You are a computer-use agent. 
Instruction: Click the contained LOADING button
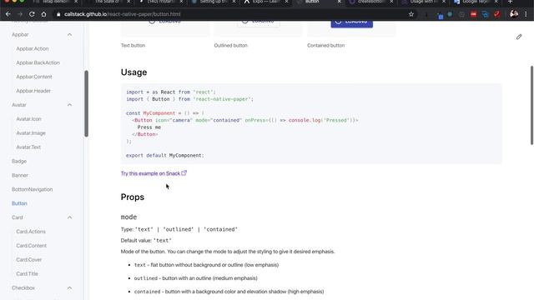click(352, 23)
